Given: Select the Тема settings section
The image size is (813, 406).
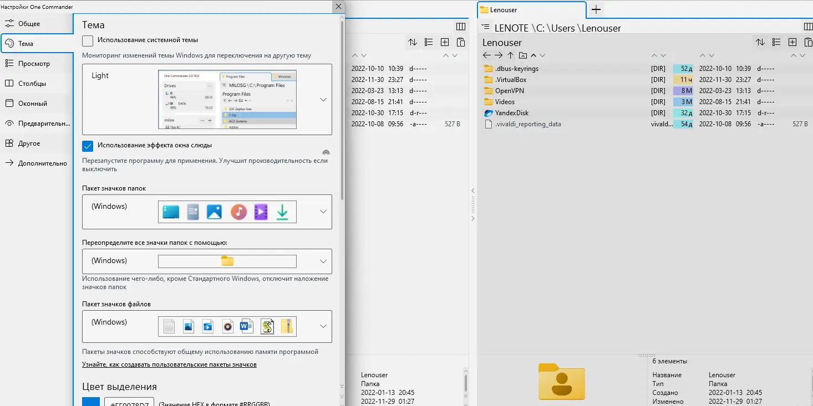Looking at the screenshot, I should pos(37,44).
